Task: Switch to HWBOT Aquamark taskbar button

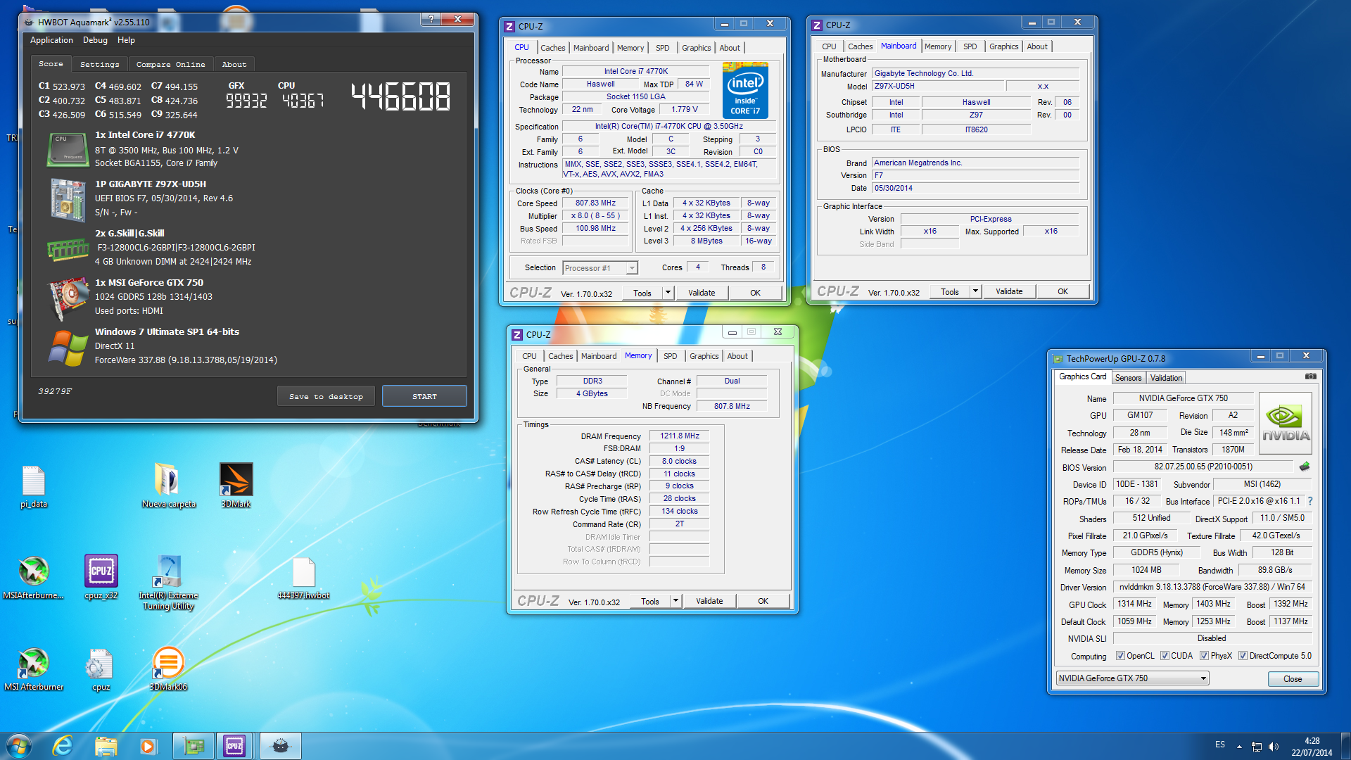Action: 280,746
